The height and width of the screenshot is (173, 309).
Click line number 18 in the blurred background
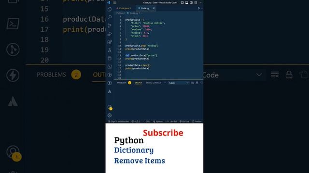coord(44,39)
